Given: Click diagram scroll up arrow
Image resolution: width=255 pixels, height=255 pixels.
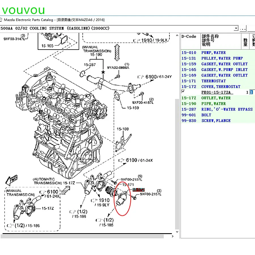Looking at the screenshot, I should pyautogui.click(x=177, y=35).
